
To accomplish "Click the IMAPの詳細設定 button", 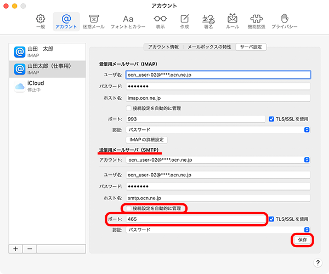I will point(145,140).
